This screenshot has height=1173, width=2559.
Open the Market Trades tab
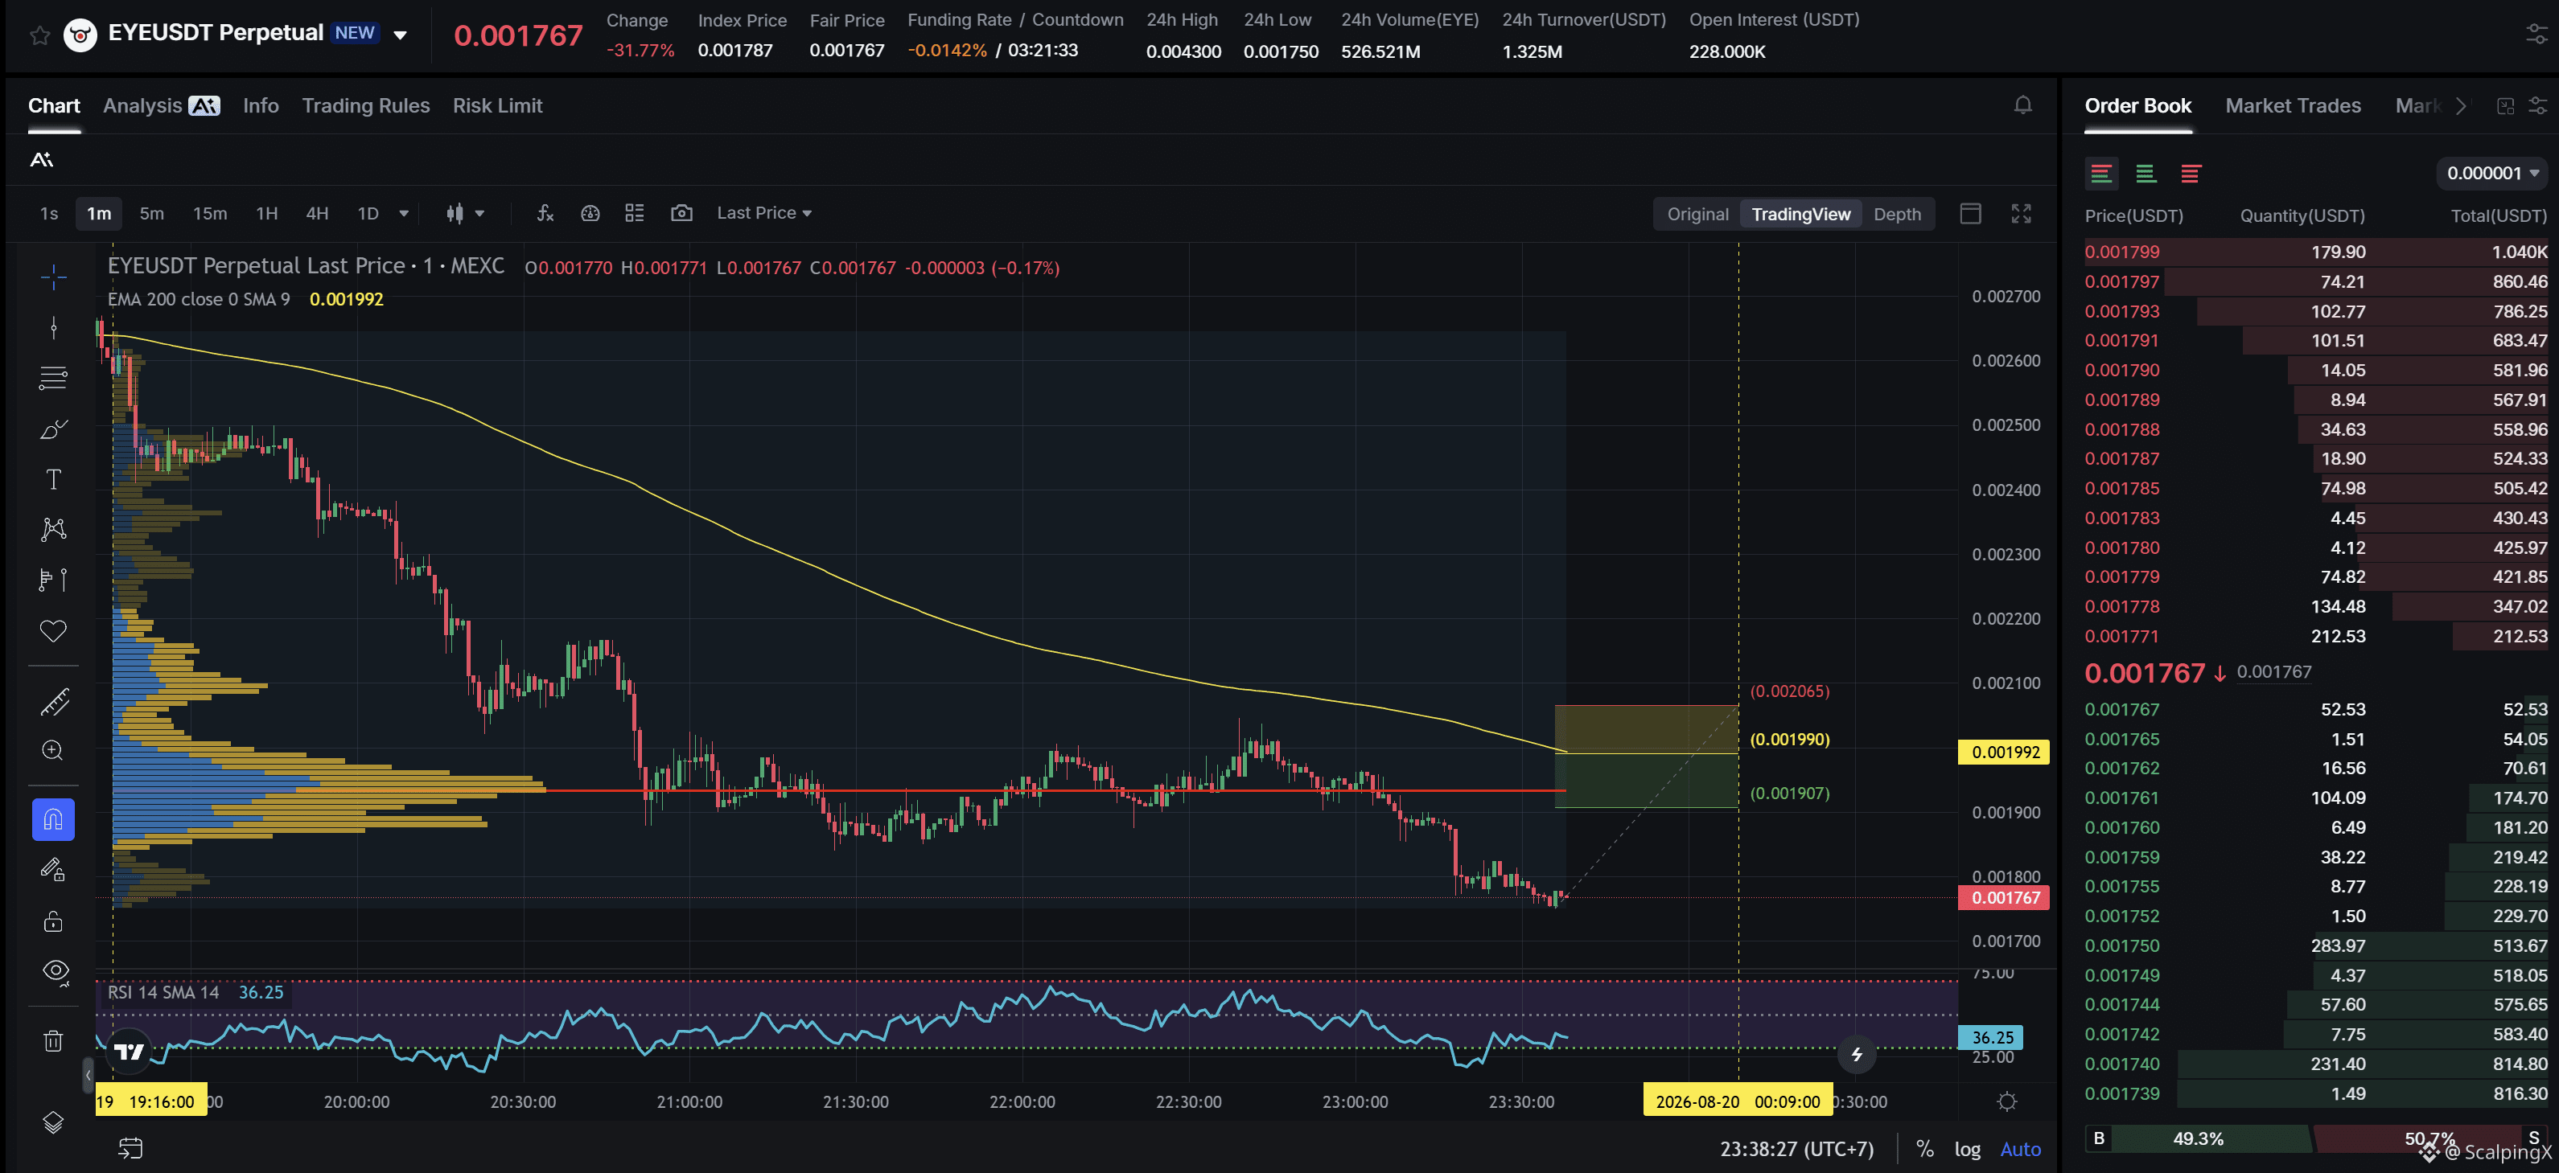tap(2293, 105)
